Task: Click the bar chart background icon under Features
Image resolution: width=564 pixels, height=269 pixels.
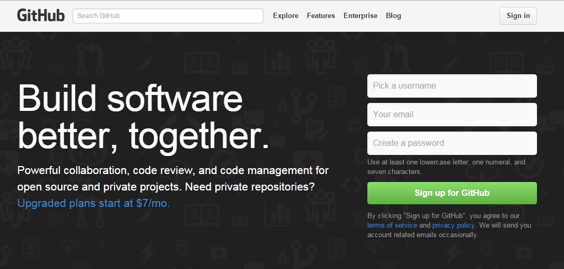Action: (277, 60)
